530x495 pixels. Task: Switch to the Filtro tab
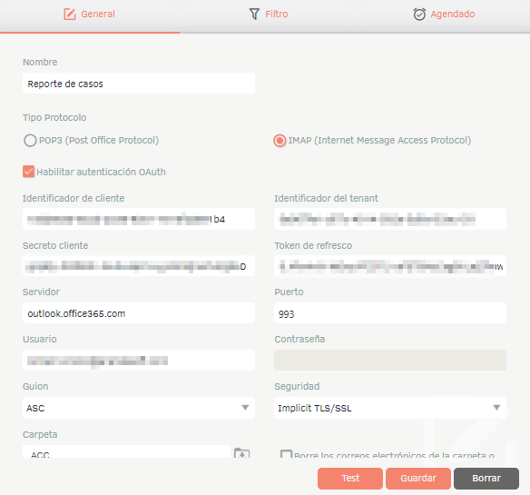tap(269, 15)
